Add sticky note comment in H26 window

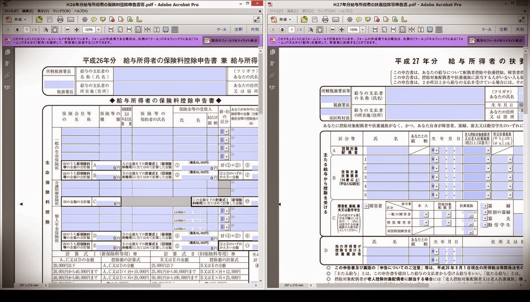[x=94, y=19]
